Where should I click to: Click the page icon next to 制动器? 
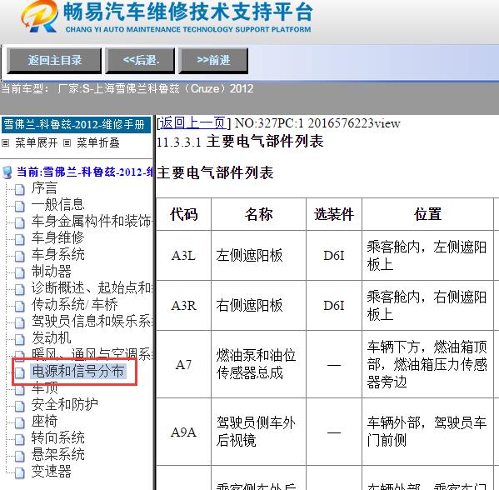click(20, 272)
